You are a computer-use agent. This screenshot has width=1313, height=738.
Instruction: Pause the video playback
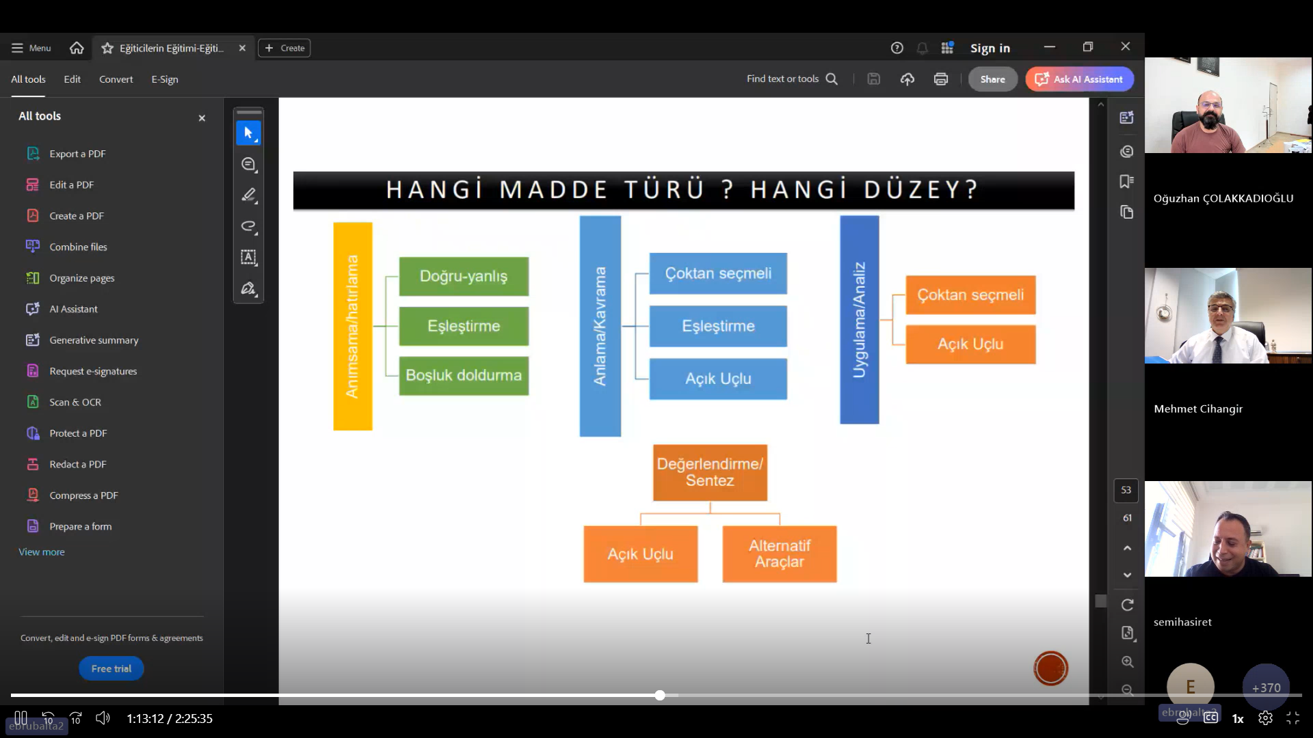[21, 718]
